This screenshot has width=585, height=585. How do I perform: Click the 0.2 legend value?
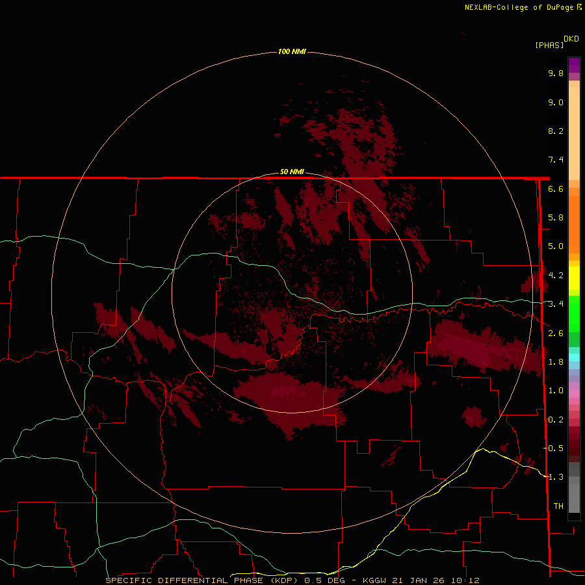pyautogui.click(x=556, y=420)
